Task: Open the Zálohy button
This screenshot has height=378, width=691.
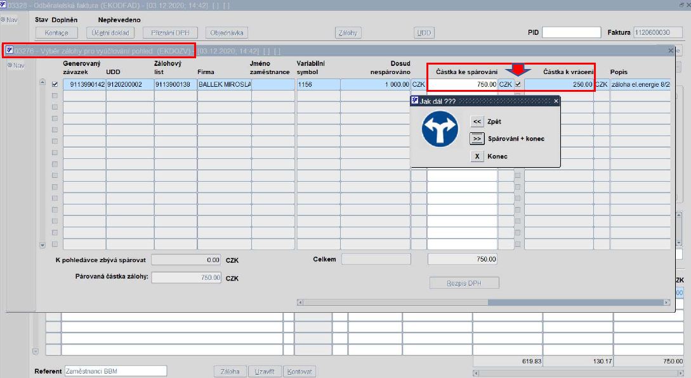Action: tap(348, 33)
